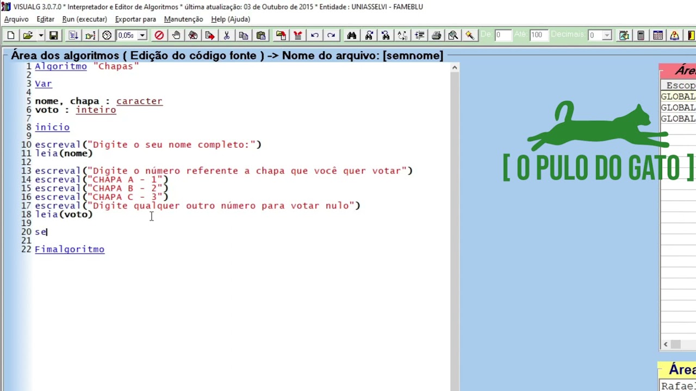
Task: Click the find next binoculars icon
Action: pos(369,35)
